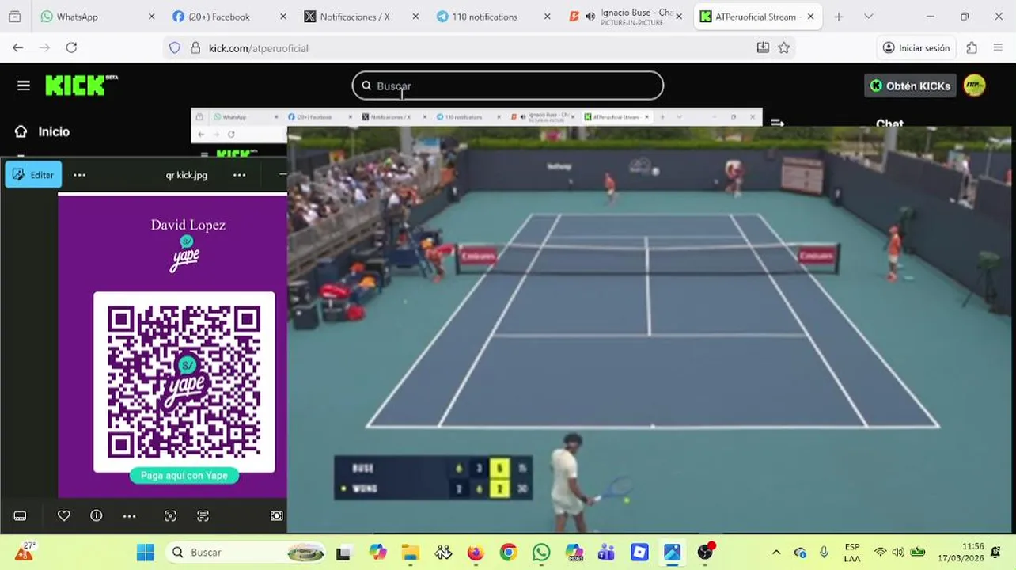This screenshot has height=570, width=1016.
Task: Open the clock showing 11:56
Action: pyautogui.click(x=961, y=553)
